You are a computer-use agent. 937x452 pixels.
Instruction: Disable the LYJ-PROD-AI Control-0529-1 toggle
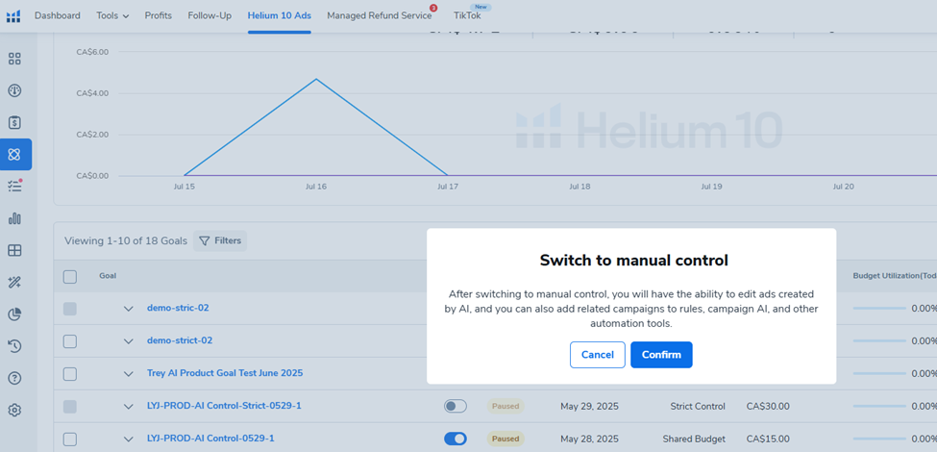click(455, 439)
